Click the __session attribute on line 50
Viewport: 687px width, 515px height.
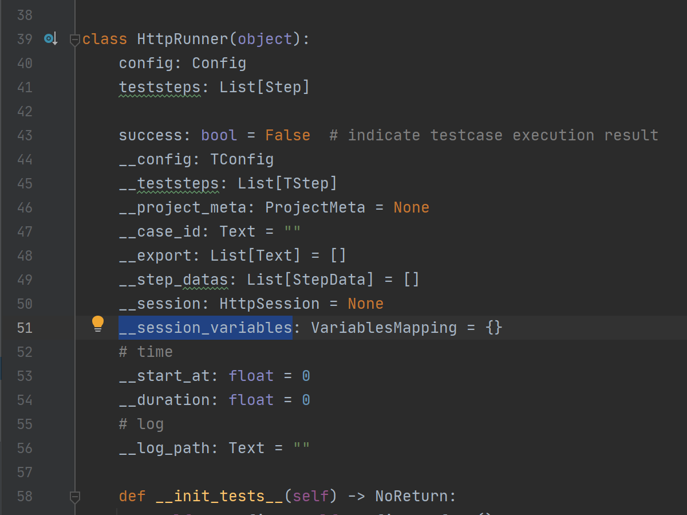click(160, 304)
